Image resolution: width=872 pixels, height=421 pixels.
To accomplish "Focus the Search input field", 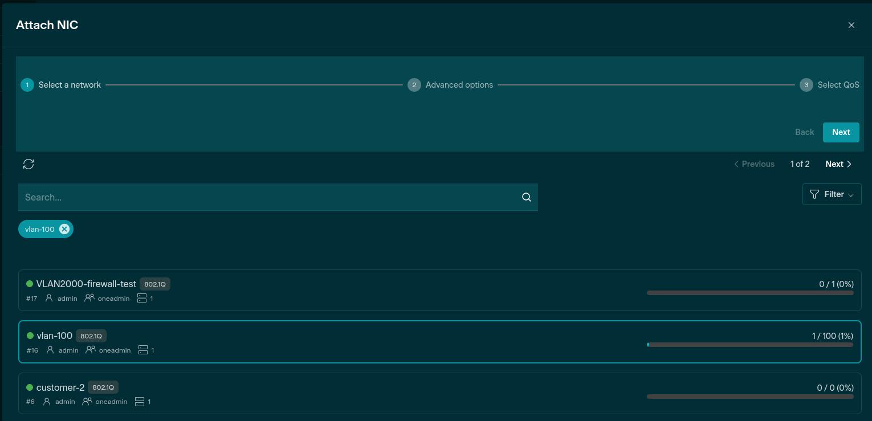I will click(268, 197).
